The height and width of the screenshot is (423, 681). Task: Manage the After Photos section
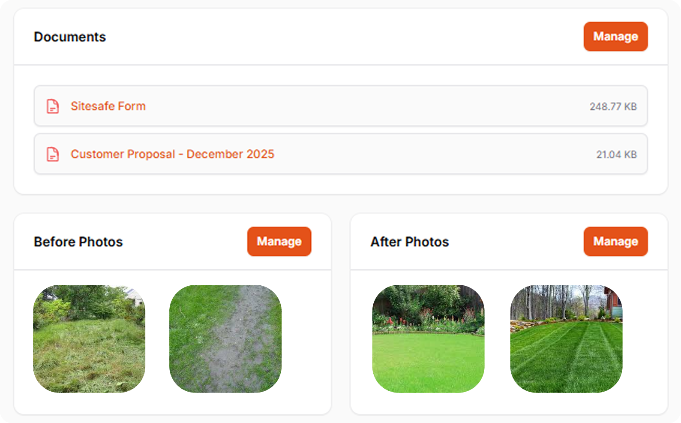[x=615, y=242]
